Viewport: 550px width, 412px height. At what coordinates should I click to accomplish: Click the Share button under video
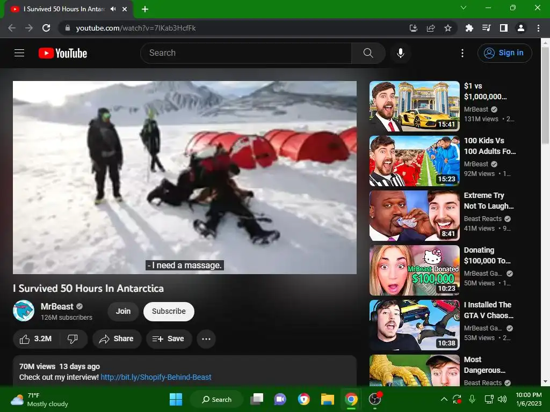tap(117, 339)
